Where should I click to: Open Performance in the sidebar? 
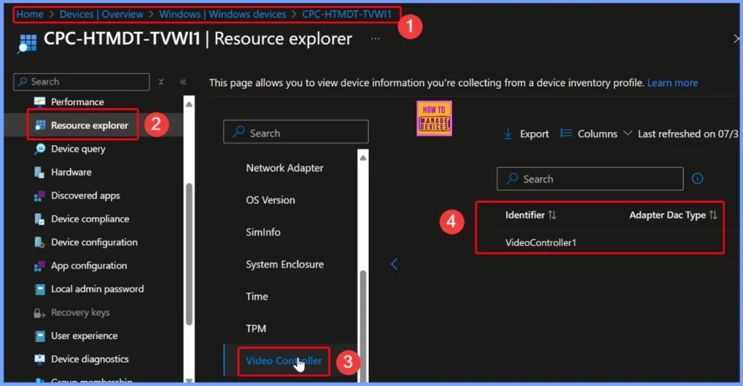pyautogui.click(x=77, y=102)
